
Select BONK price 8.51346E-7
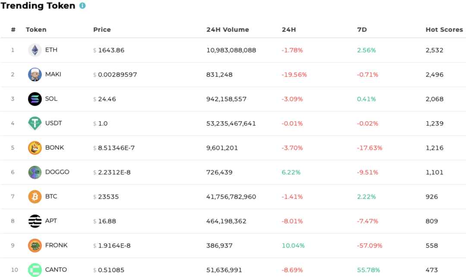pyautogui.click(x=116, y=148)
